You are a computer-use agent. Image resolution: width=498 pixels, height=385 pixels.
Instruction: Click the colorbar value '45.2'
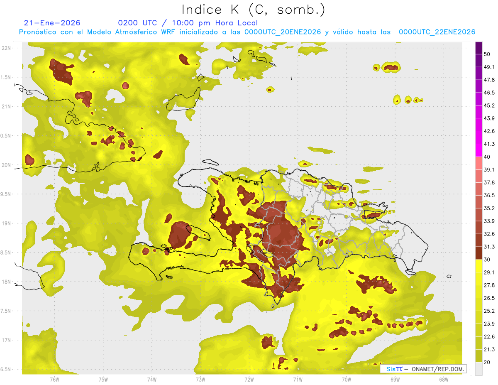[x=489, y=105]
